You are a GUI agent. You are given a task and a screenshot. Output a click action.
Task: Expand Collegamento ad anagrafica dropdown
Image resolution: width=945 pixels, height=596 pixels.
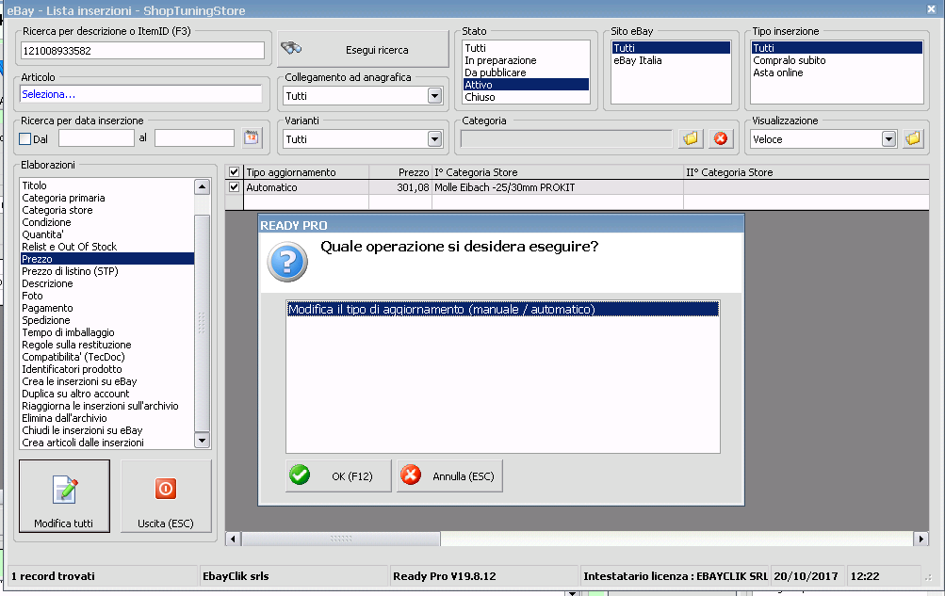tap(434, 96)
